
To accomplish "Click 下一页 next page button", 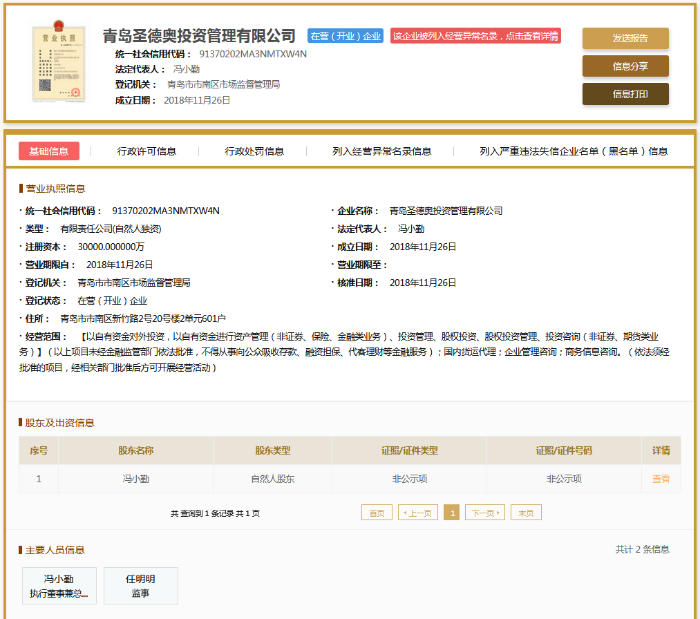I will point(485,513).
